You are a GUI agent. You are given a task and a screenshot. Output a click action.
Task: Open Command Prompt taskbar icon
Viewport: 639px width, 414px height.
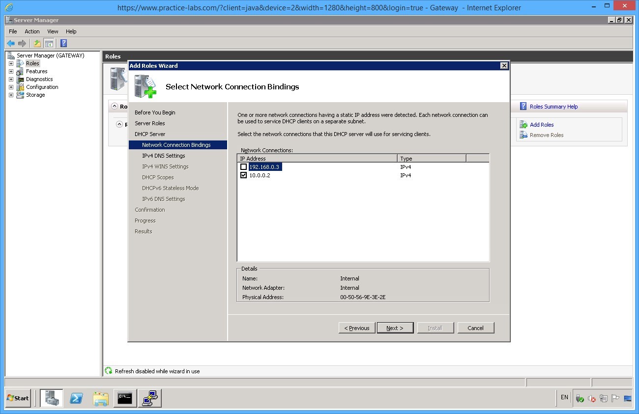(x=125, y=398)
